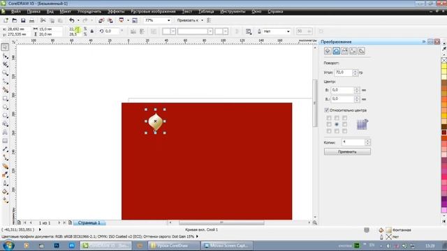The image size is (447, 251).
Task: Open the Упорядочить menu
Action: pos(89,11)
